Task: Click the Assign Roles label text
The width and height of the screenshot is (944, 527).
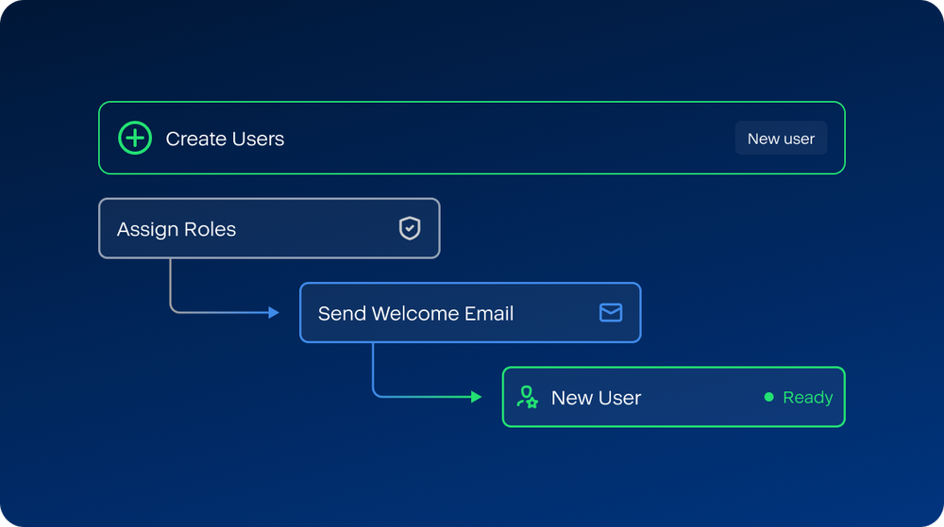Action: [177, 229]
